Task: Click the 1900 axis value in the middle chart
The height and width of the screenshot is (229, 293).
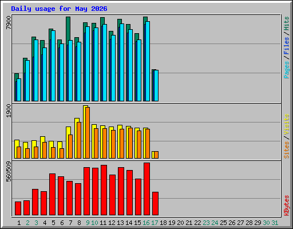Action: click(9, 110)
